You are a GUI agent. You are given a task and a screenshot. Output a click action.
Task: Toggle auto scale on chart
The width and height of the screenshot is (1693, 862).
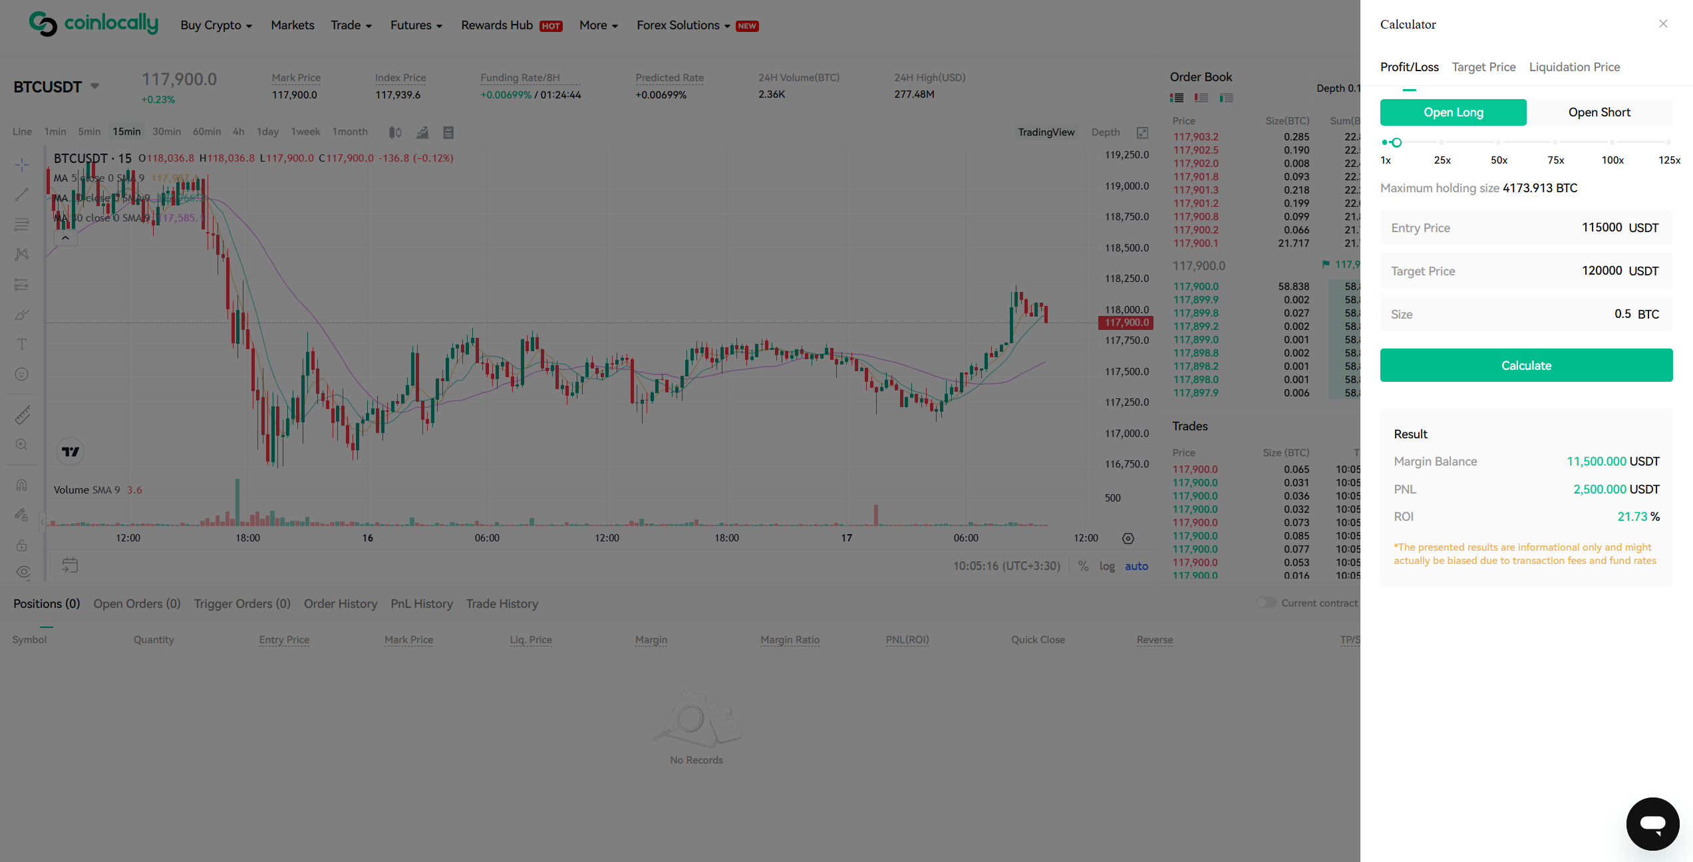[1136, 566]
